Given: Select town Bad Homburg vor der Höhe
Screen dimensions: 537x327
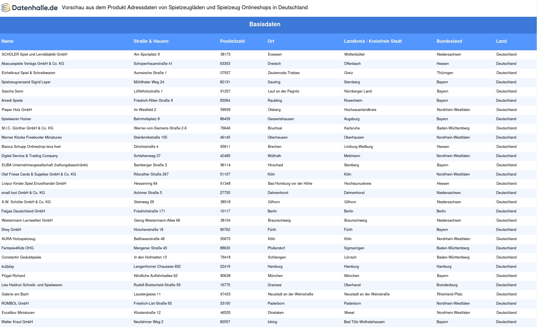Looking at the screenshot, I should click(290, 184).
